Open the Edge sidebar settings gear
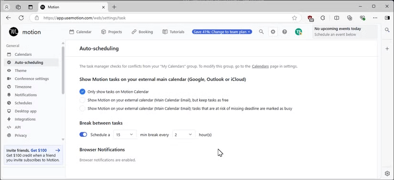Viewport: 394px width, 180px height. coord(387,173)
